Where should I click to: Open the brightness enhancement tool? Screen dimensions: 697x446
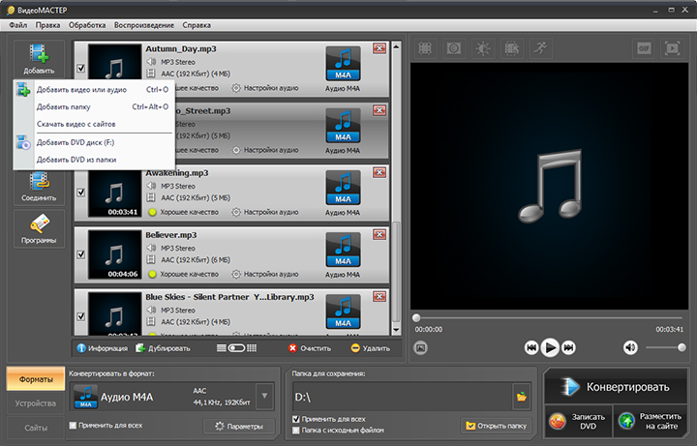483,48
